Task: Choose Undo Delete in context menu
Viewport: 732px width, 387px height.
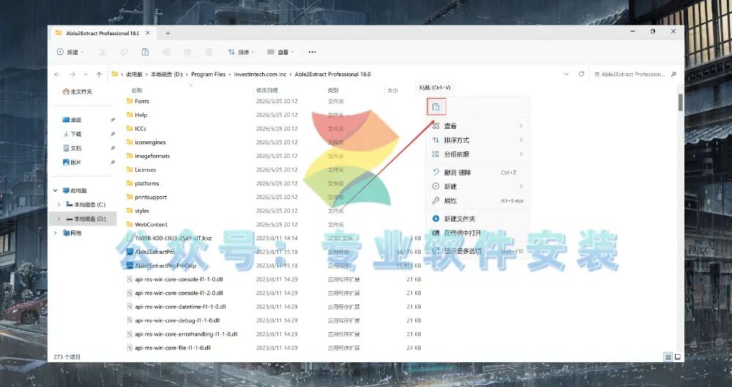Action: [477, 172]
